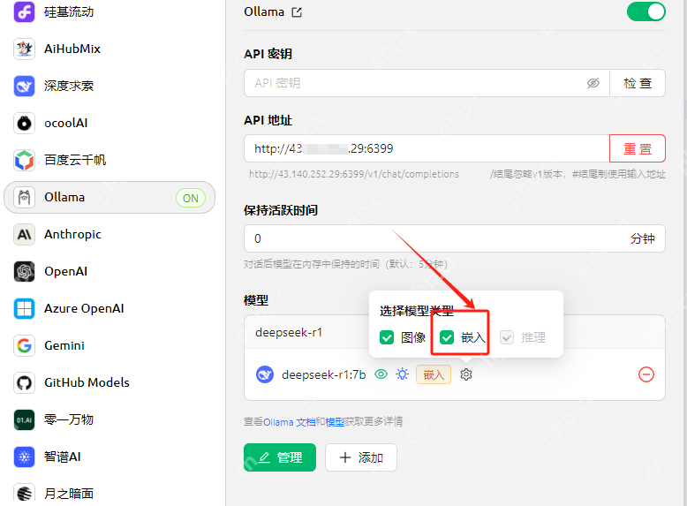Open the 模型 link
Image resolution: width=687 pixels, height=506 pixels.
335,422
